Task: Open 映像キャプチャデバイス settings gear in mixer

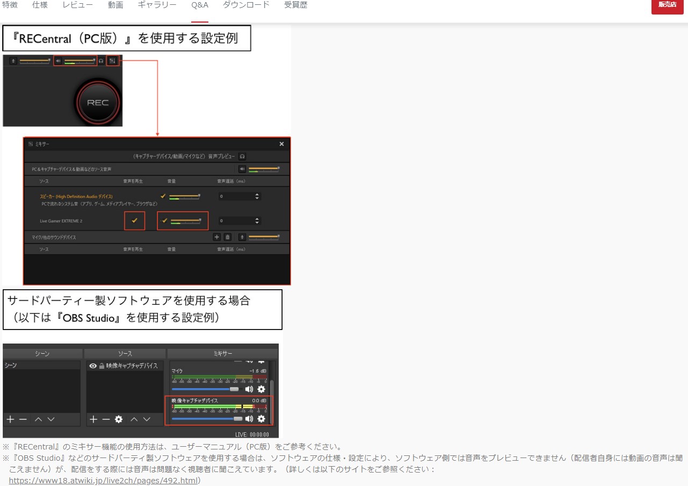Action: 261,418
